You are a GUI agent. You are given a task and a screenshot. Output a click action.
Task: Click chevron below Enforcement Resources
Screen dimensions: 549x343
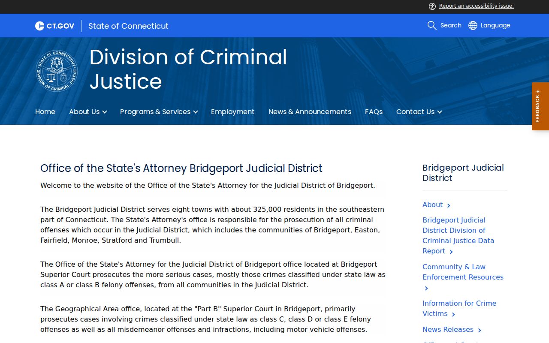pos(426,289)
